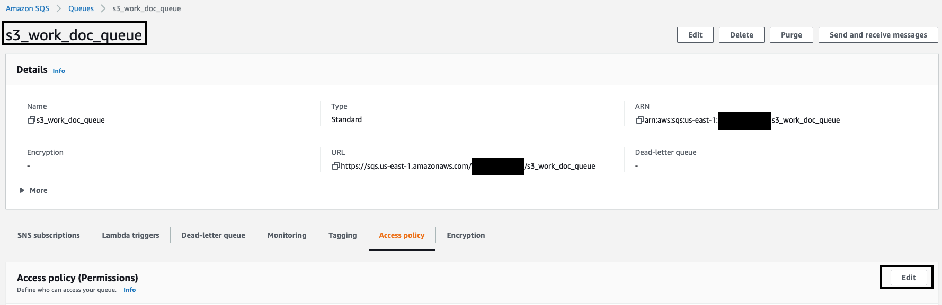Viewport: 942px width, 305px height.
Task: Open the Access policy Info link
Action: 129,289
